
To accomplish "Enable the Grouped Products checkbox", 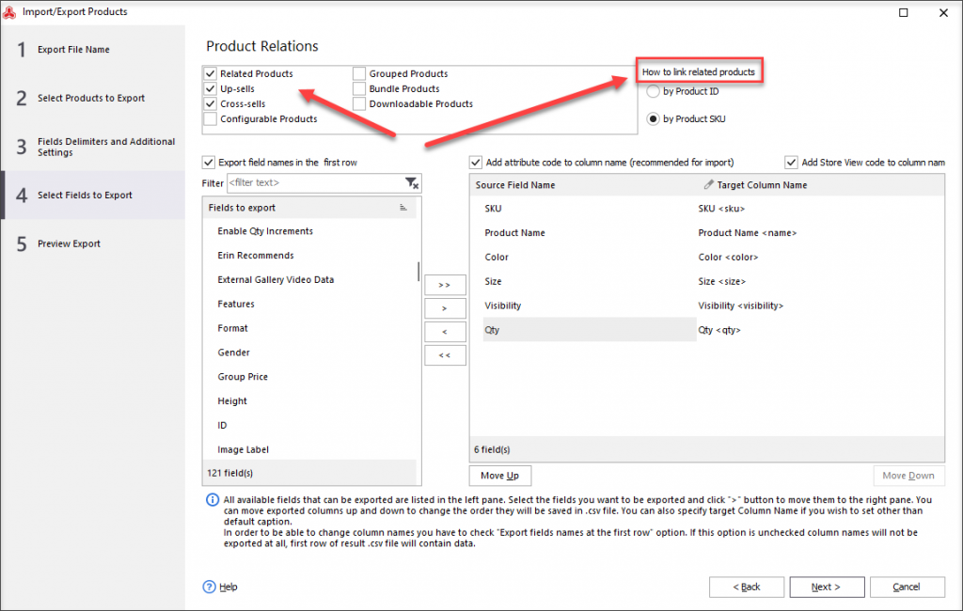I will [359, 73].
